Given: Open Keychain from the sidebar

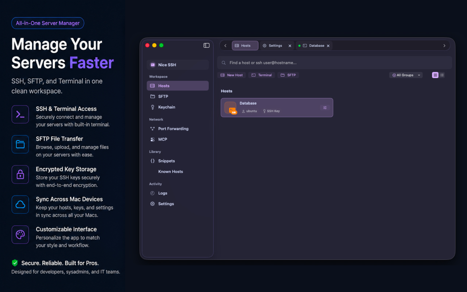Looking at the screenshot, I should pyautogui.click(x=178, y=107).
